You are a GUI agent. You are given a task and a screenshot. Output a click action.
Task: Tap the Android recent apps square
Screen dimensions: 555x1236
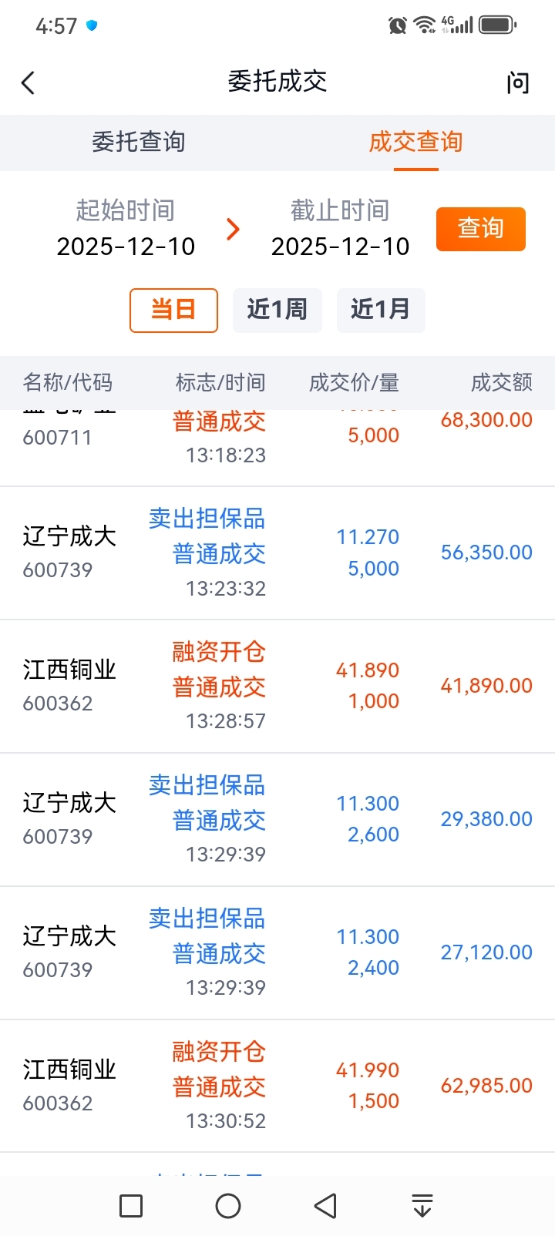pos(131,1206)
